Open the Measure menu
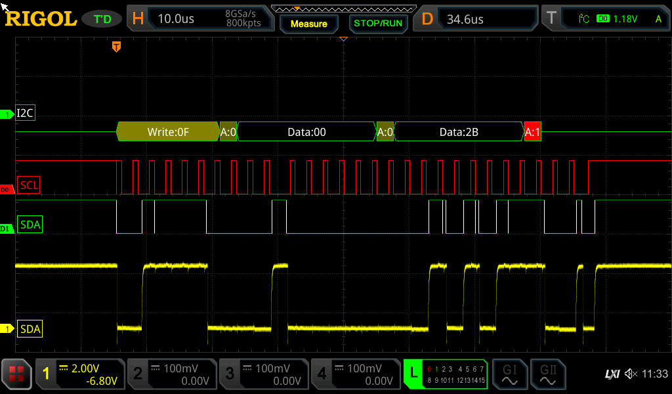The image size is (672, 394). tap(308, 24)
